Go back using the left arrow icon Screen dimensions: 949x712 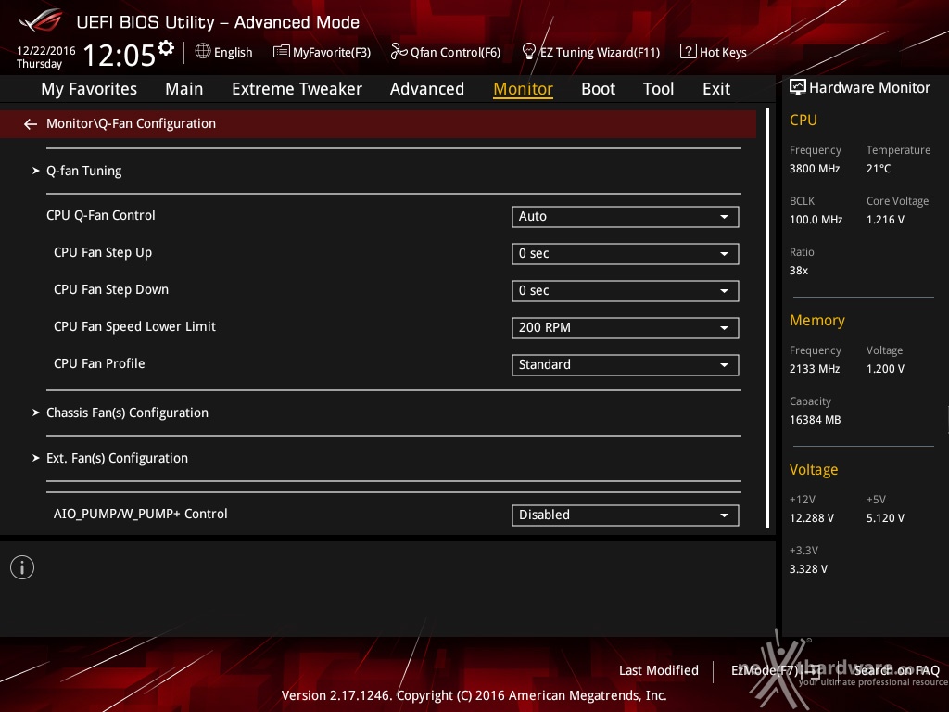(31, 124)
